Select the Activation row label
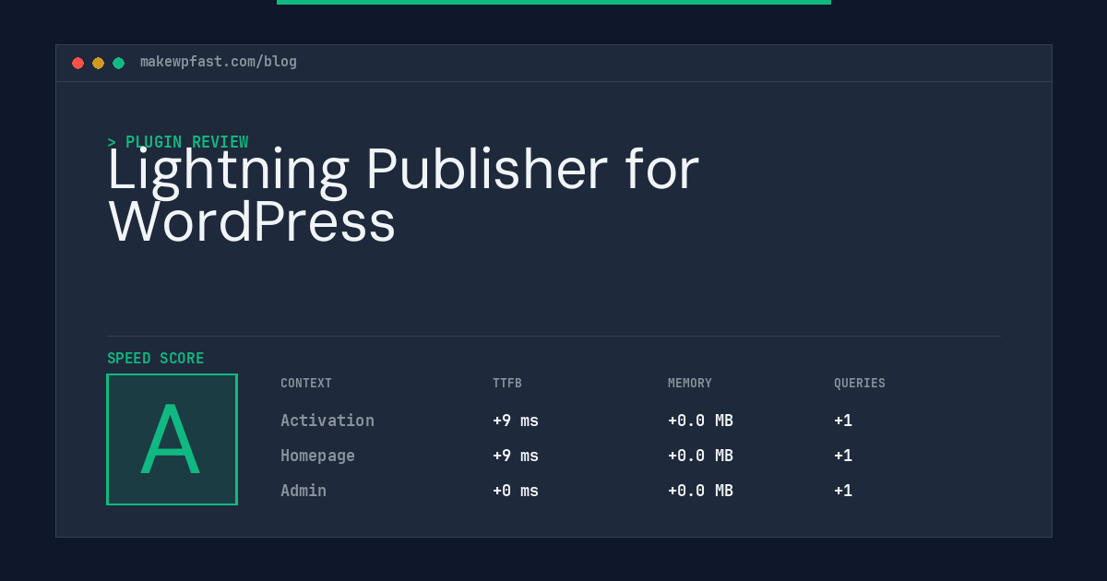 coord(327,421)
